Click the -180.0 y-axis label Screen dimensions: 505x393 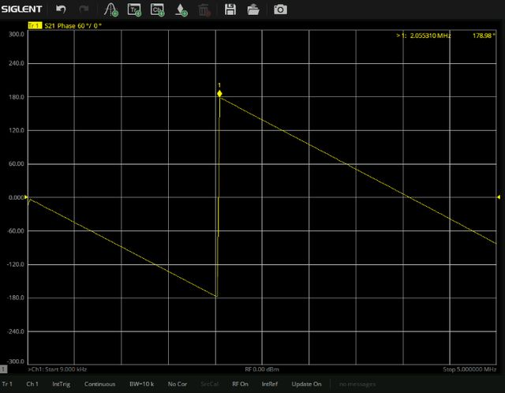16,298
